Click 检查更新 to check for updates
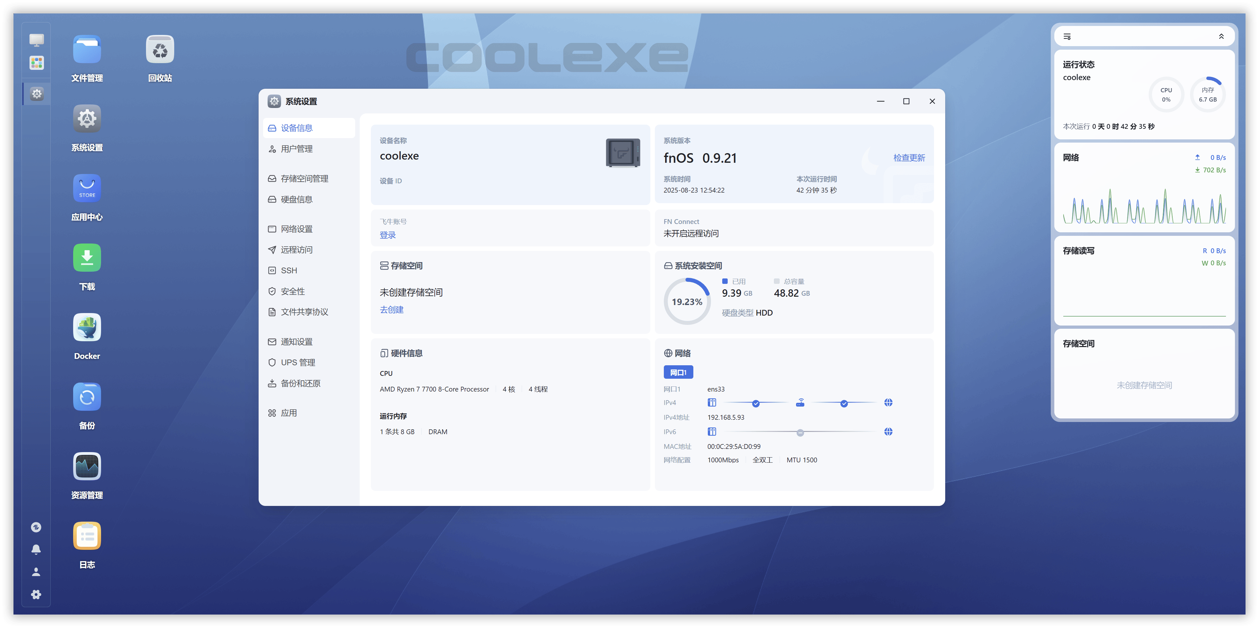Image resolution: width=1259 pixels, height=628 pixels. [909, 158]
